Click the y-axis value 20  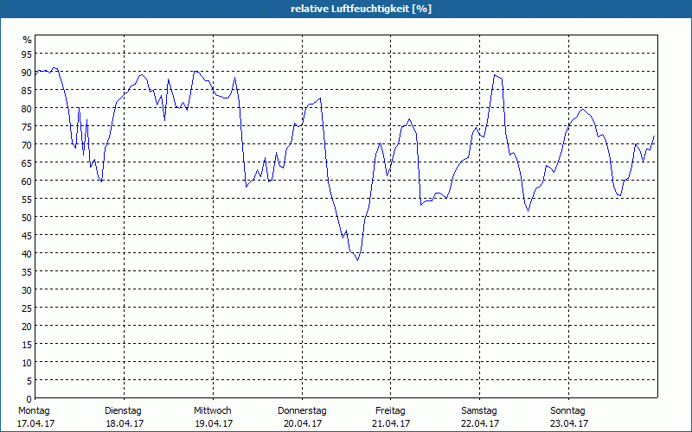point(27,327)
